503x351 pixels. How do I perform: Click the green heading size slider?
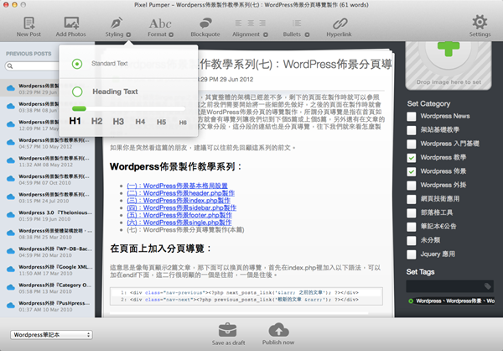click(79, 108)
